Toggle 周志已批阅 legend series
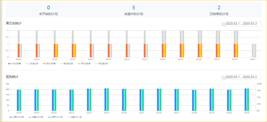The image size is (267, 122). (49, 63)
